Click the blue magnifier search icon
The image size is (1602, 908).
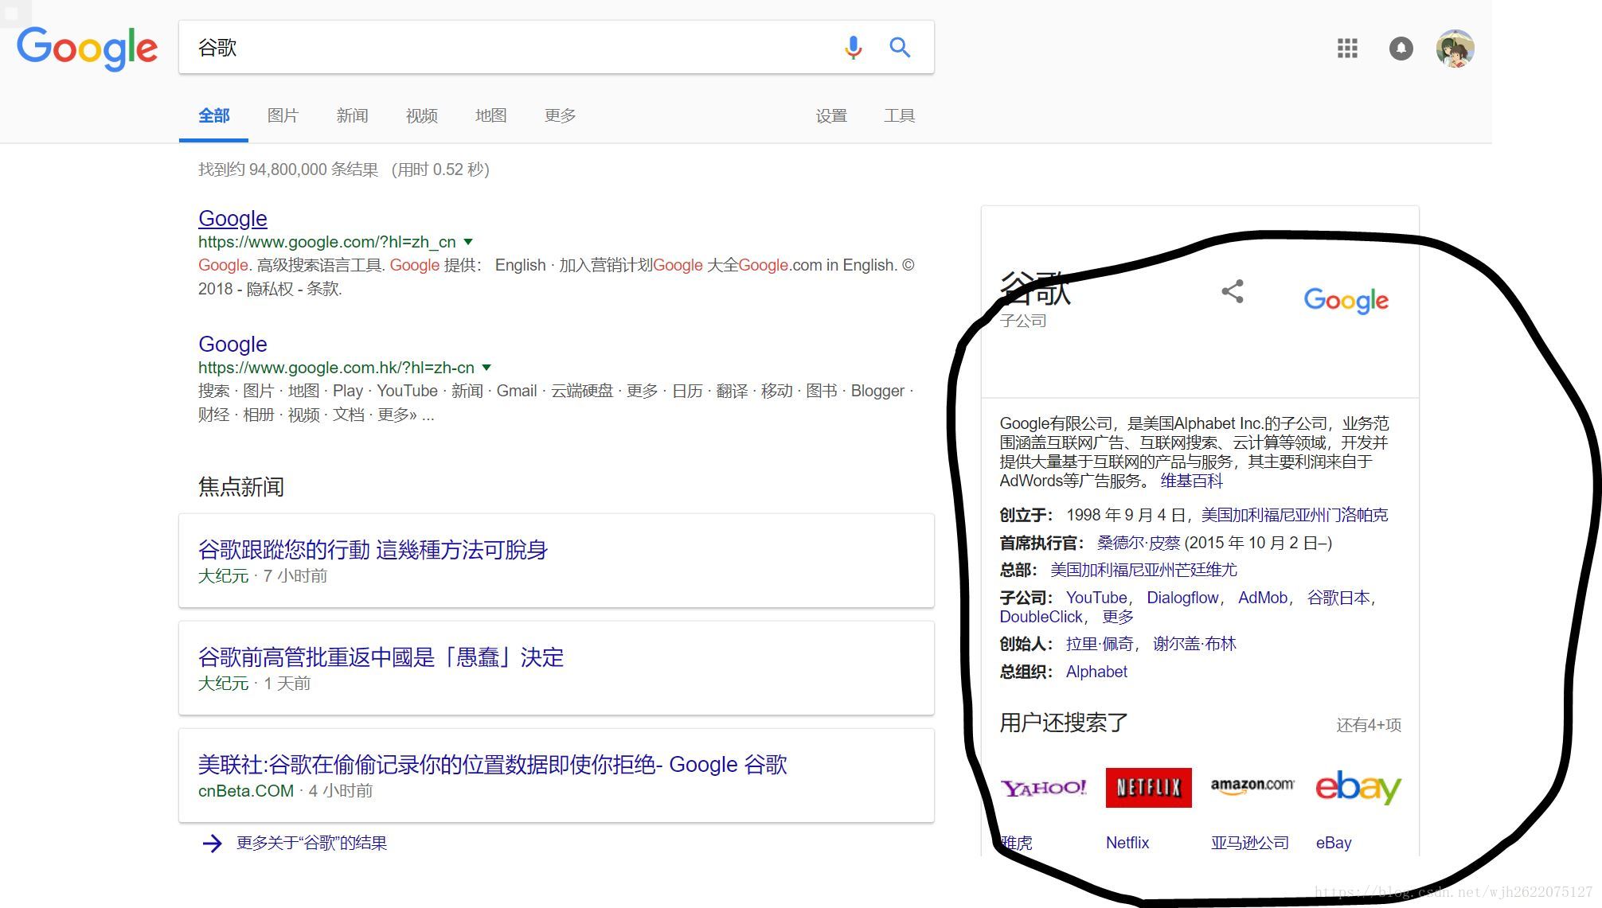[900, 48]
